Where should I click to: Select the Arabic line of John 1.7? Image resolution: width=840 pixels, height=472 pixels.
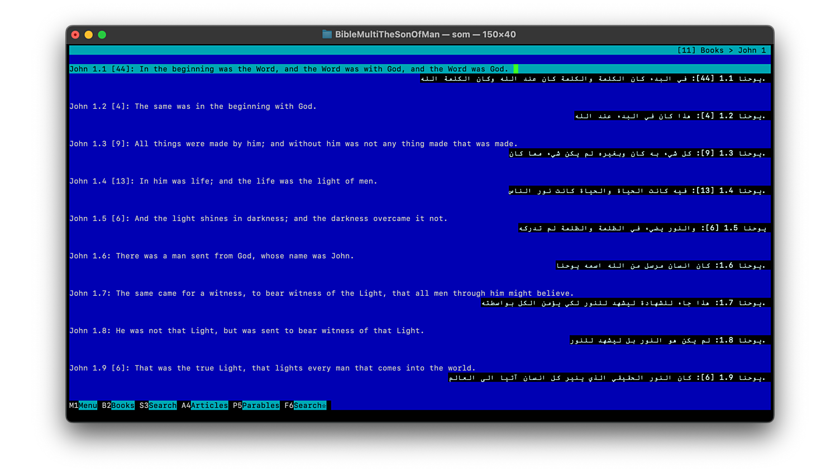point(624,303)
